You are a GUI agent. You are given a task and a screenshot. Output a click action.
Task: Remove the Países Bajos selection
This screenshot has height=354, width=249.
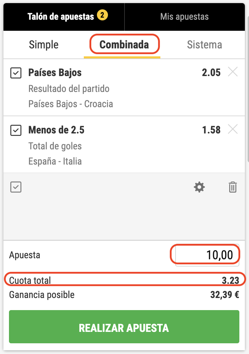[x=233, y=72]
